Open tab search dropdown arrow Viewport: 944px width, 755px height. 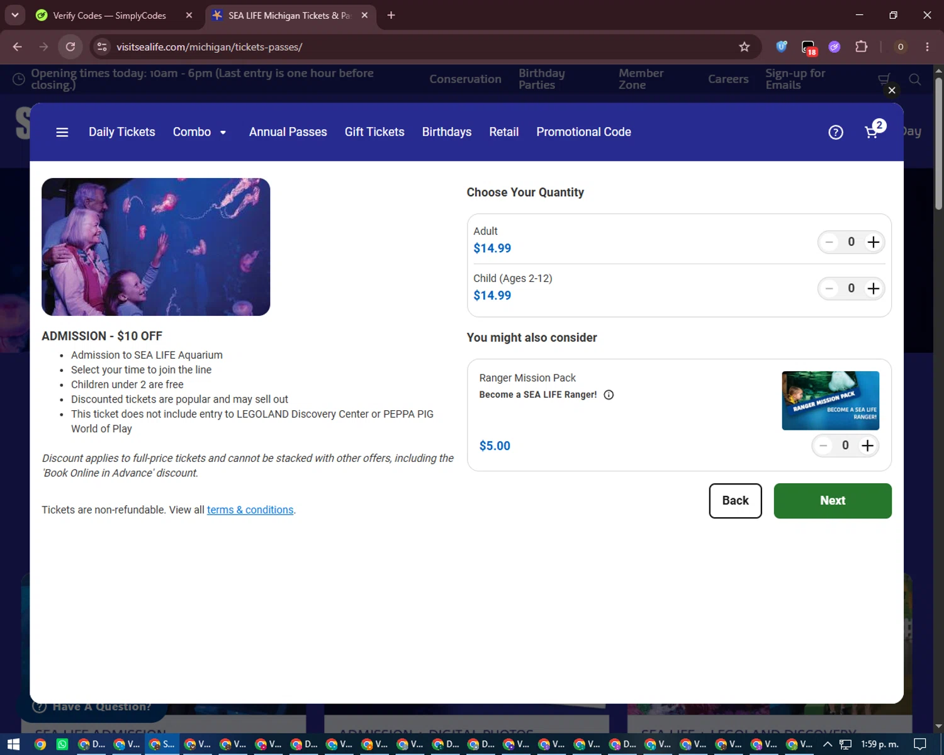(14, 15)
